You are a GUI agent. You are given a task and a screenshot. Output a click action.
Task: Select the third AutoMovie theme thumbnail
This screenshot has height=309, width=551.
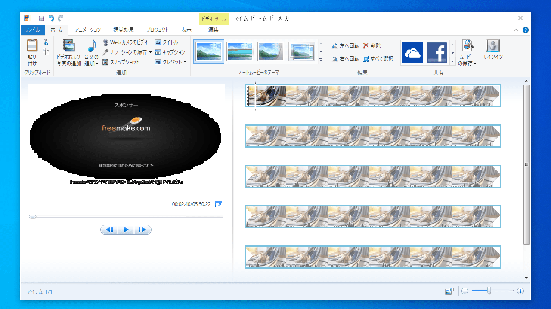pos(271,51)
